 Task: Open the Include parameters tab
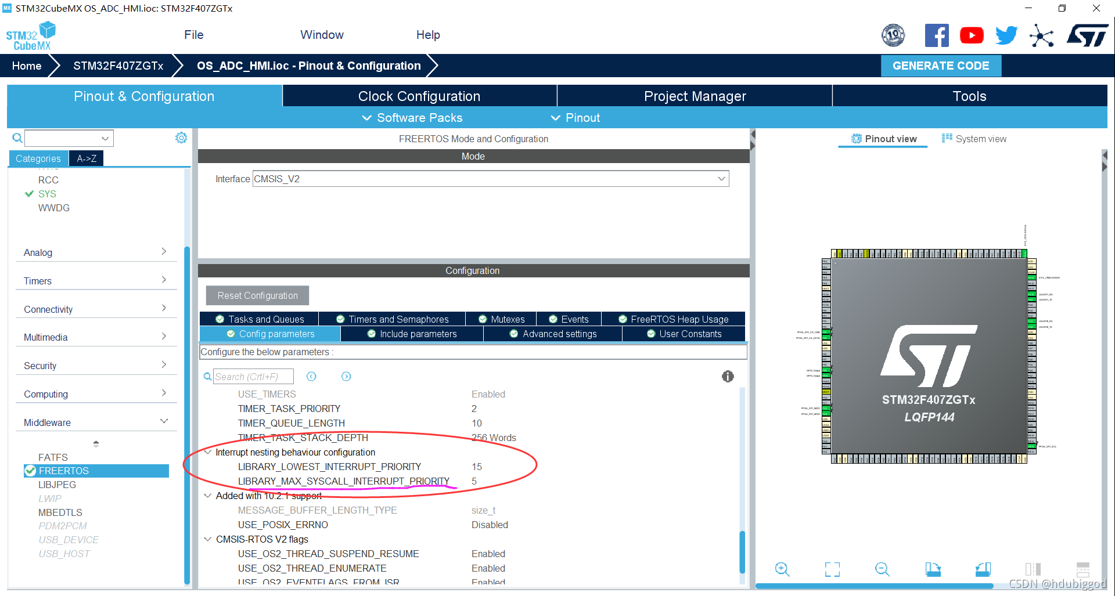click(x=412, y=334)
